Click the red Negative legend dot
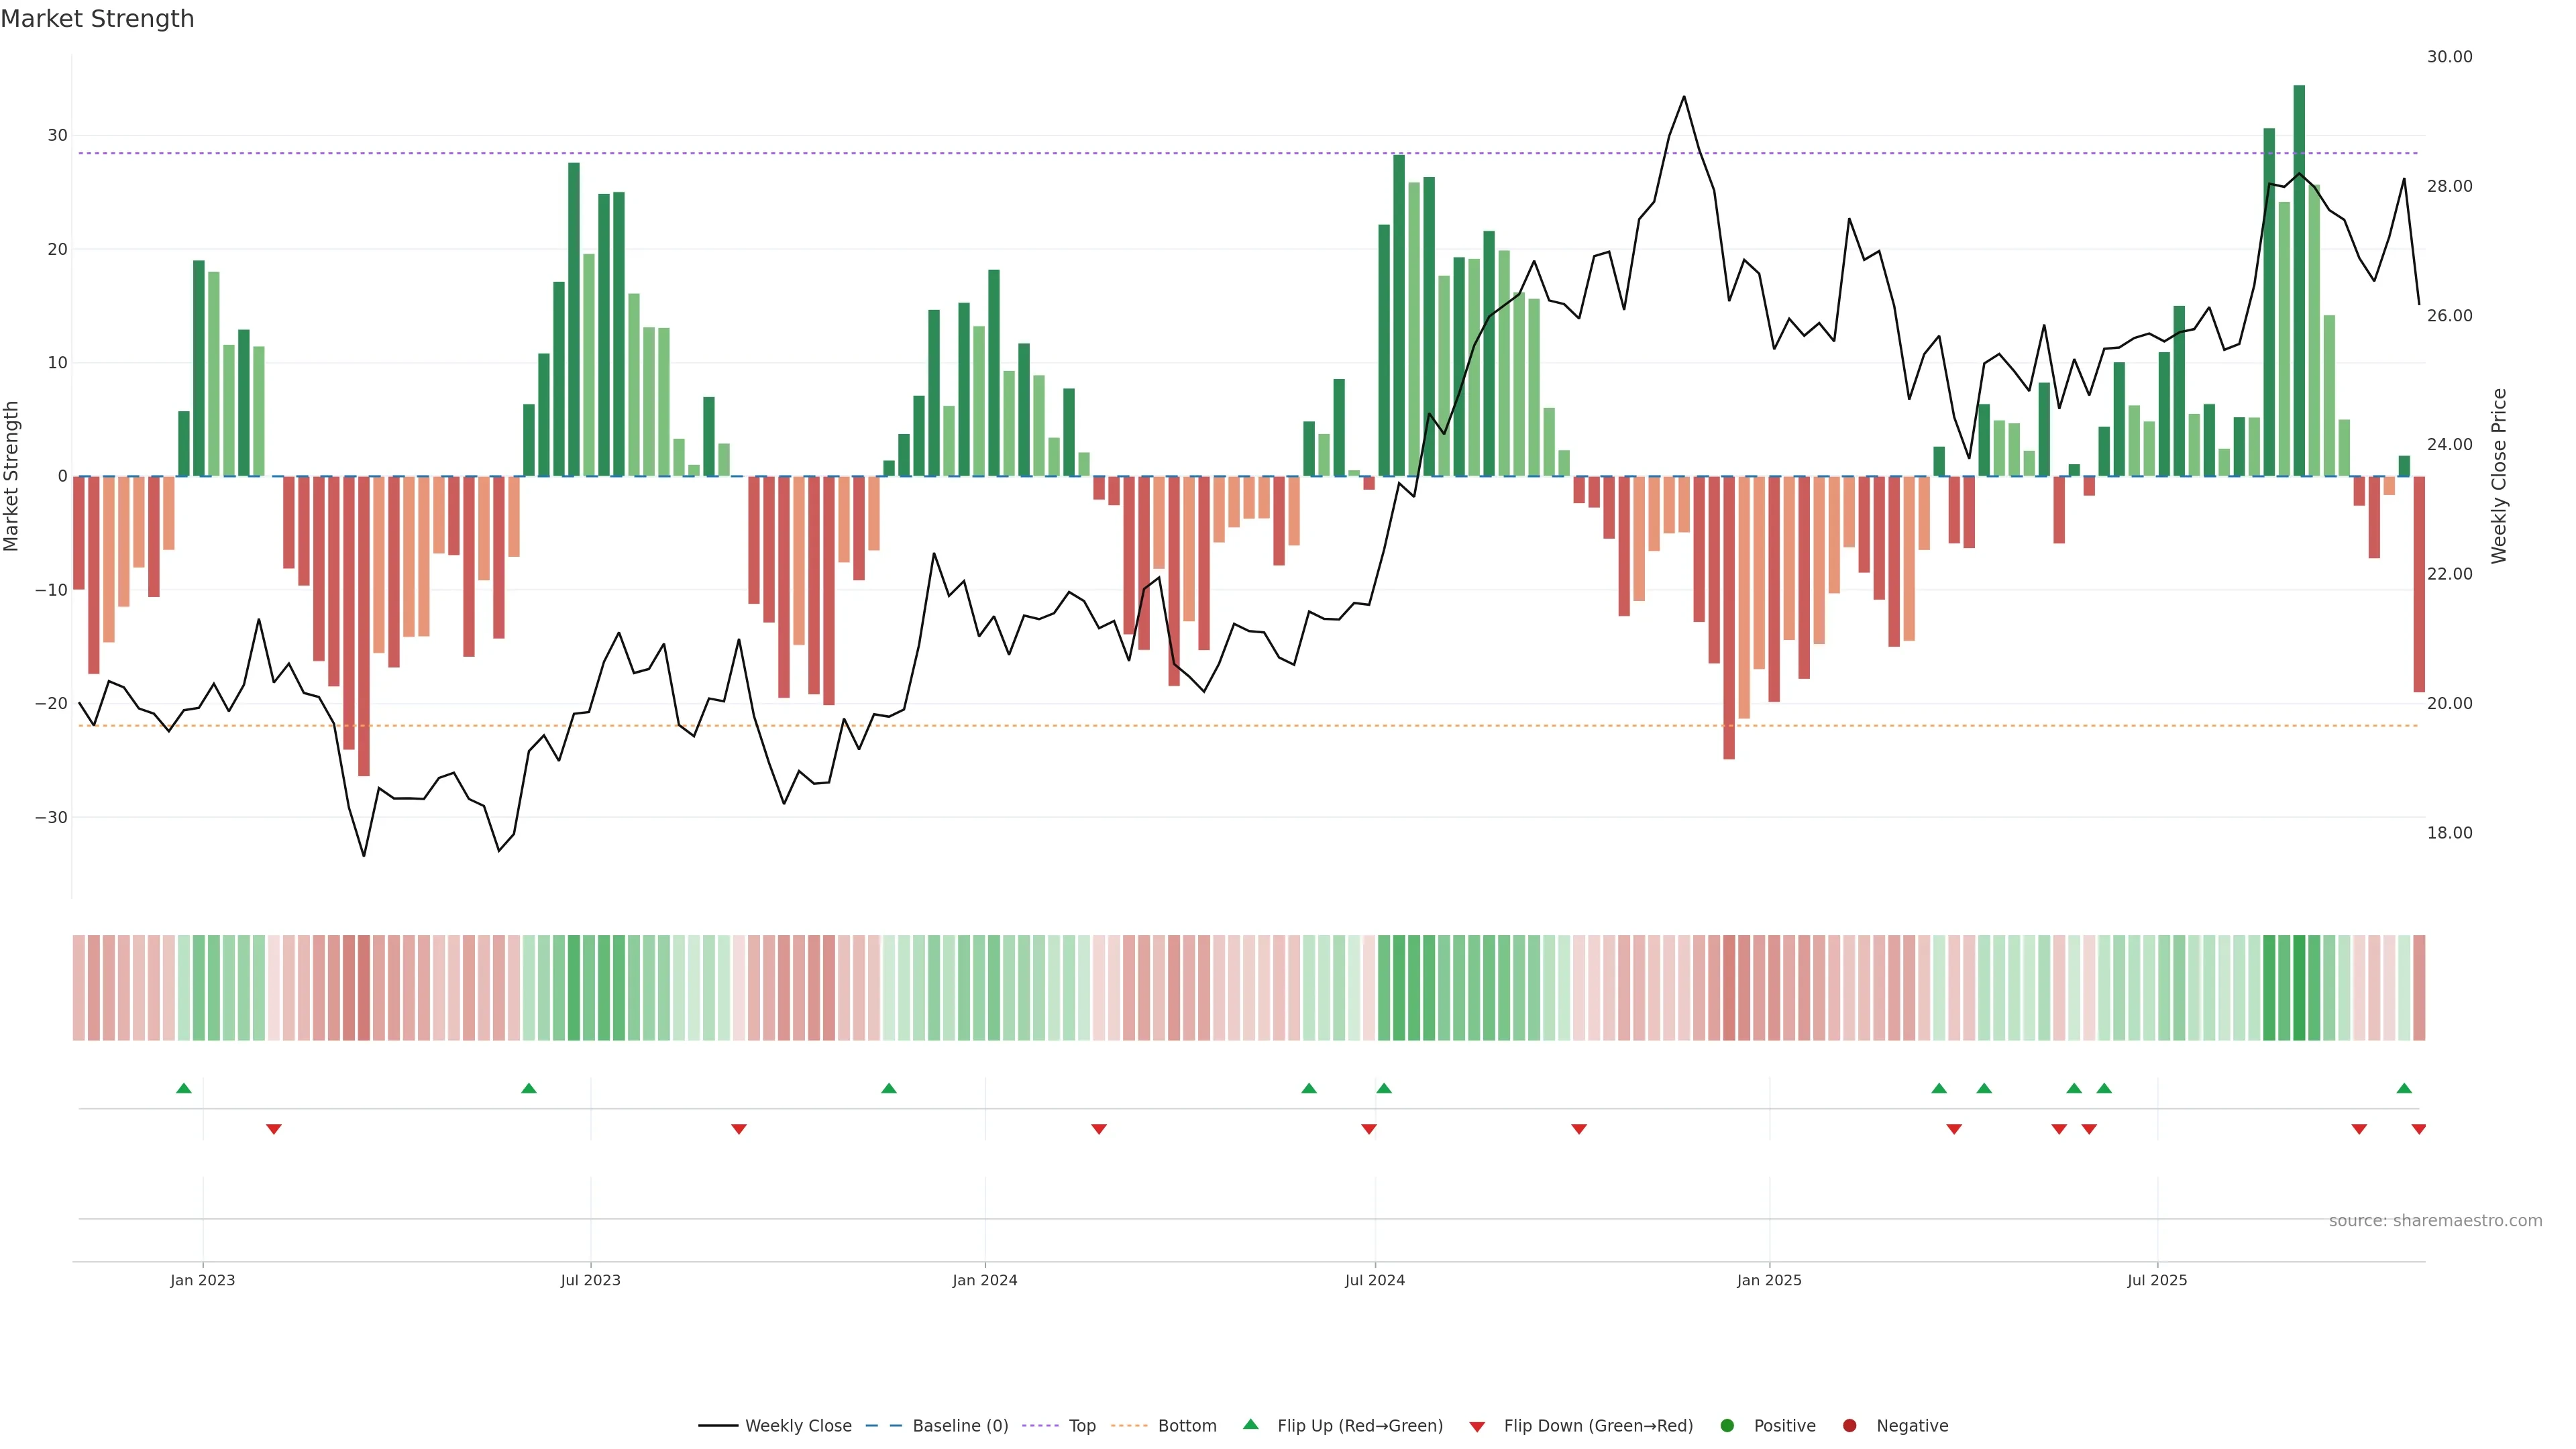This screenshot has width=2576, height=1449. 1849,1425
